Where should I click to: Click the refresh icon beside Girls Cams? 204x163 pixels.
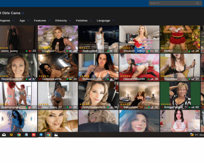pos(23,13)
